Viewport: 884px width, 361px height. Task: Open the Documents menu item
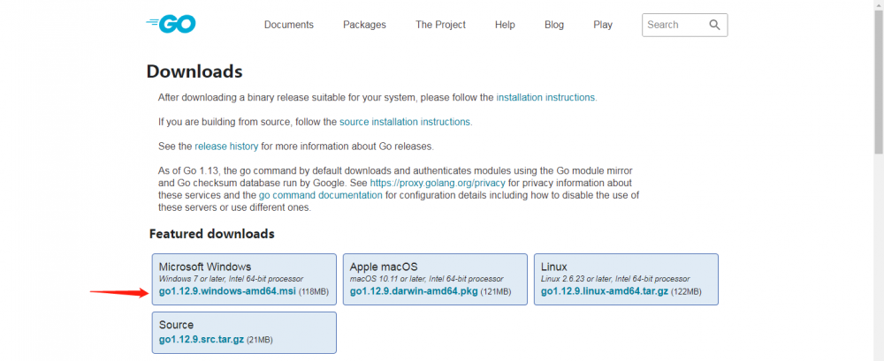(288, 25)
